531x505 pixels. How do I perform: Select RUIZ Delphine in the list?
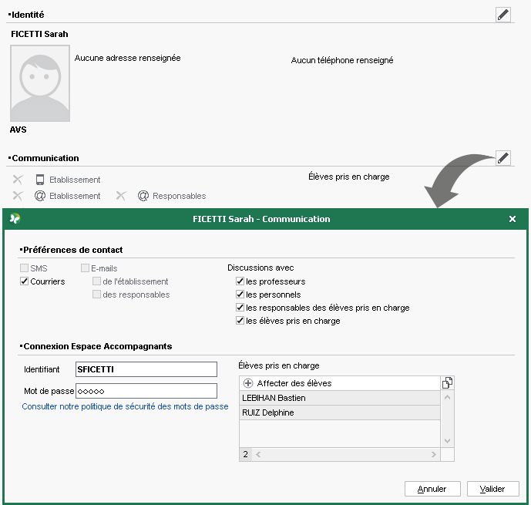340,412
